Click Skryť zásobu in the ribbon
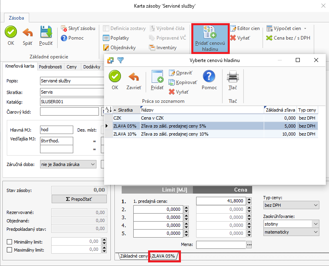 click(x=78, y=28)
